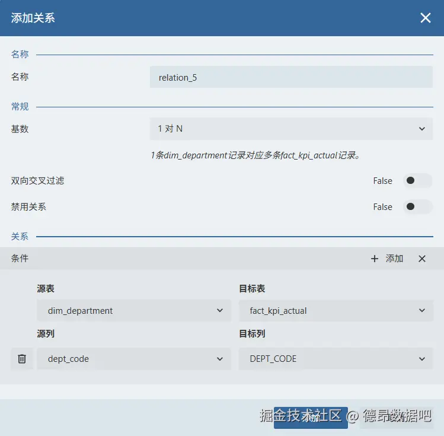Screen dimensions: 444x436
Task: Toggle the 双向交叉过滤 switch
Action: pos(417,180)
